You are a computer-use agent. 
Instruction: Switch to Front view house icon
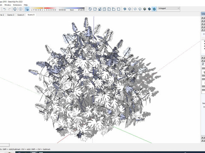point(100,9)
